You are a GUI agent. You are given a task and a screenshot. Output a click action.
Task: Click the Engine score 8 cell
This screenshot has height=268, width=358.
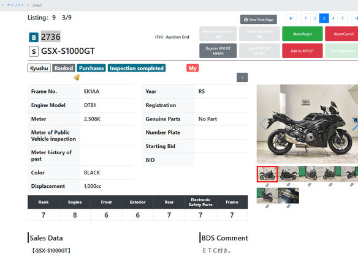click(x=75, y=215)
